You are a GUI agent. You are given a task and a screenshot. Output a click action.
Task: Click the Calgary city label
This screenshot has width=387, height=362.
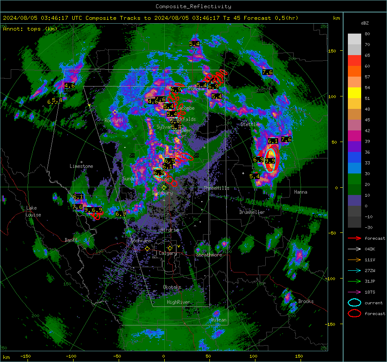pos(168,253)
